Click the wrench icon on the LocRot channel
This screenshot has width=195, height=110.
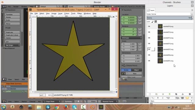pos(23,91)
